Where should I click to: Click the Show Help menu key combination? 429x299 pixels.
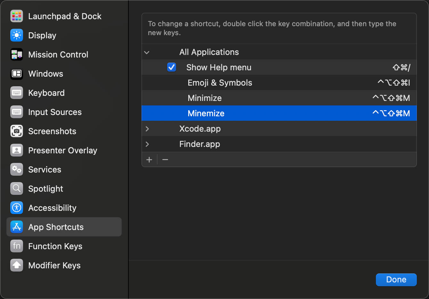[x=401, y=67]
